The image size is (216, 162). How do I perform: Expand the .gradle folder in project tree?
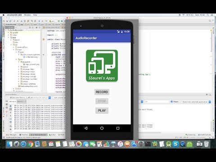(x=9, y=32)
